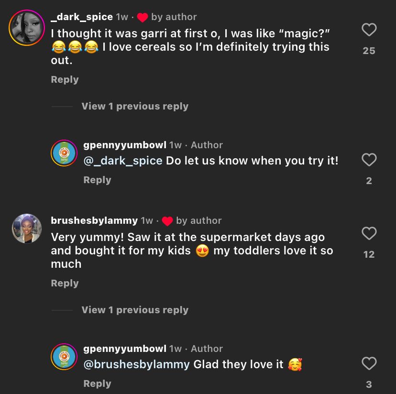Tap heart on "Glad they love it" reply
This screenshot has width=396, height=394.
click(369, 363)
